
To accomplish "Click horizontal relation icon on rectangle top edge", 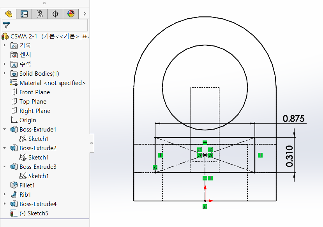I will click(205, 143).
